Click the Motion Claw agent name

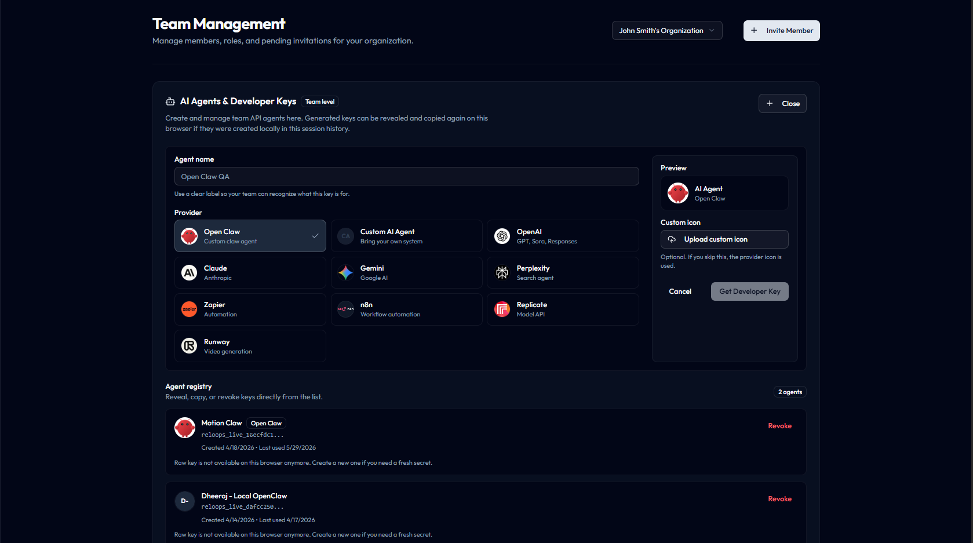[221, 423]
